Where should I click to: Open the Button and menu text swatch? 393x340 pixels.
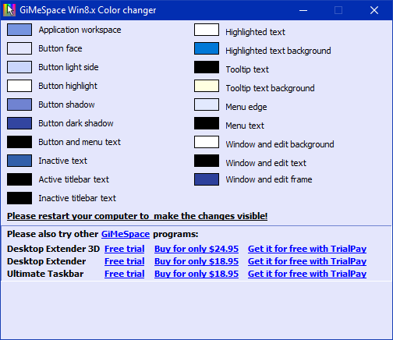tap(19, 142)
